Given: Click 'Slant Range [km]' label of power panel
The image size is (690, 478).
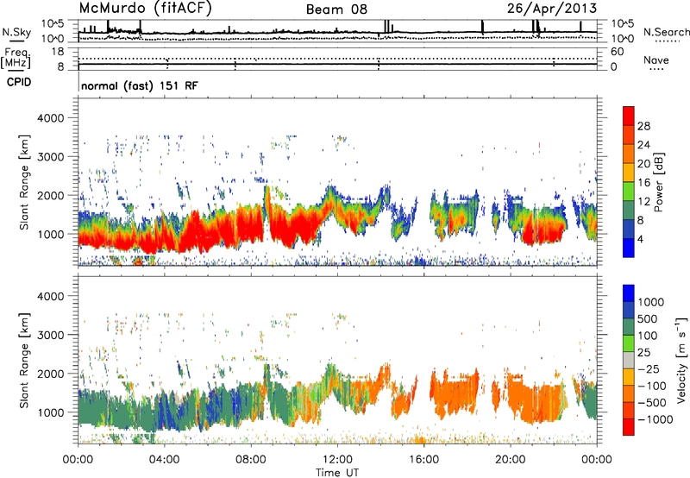Looking at the screenshot, I should pos(24,182).
